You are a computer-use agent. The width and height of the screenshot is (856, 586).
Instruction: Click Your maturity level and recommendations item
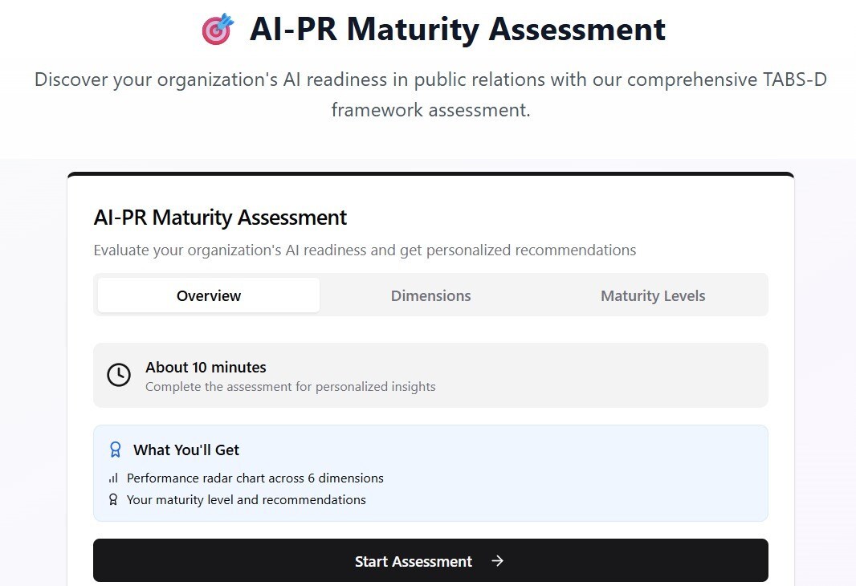(246, 499)
